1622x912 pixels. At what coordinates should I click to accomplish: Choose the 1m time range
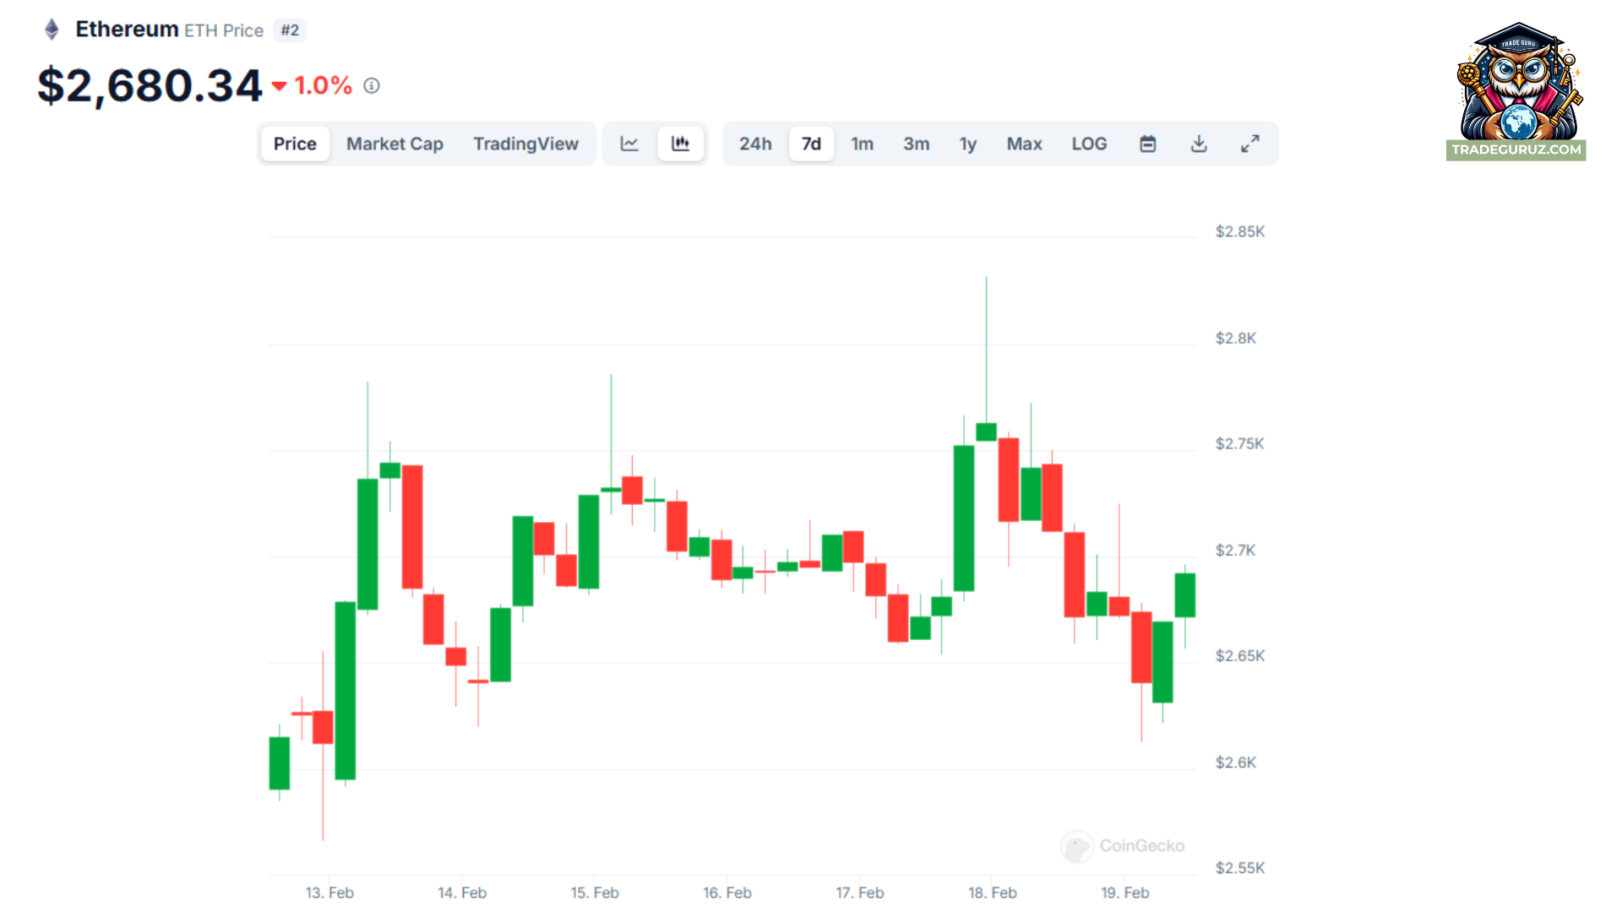coord(862,144)
